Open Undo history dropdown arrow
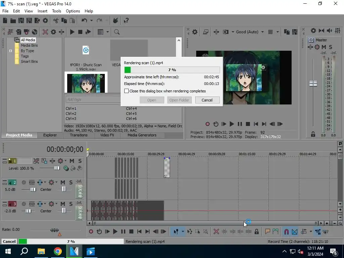The height and width of the screenshot is (258, 344). pos(91,20)
